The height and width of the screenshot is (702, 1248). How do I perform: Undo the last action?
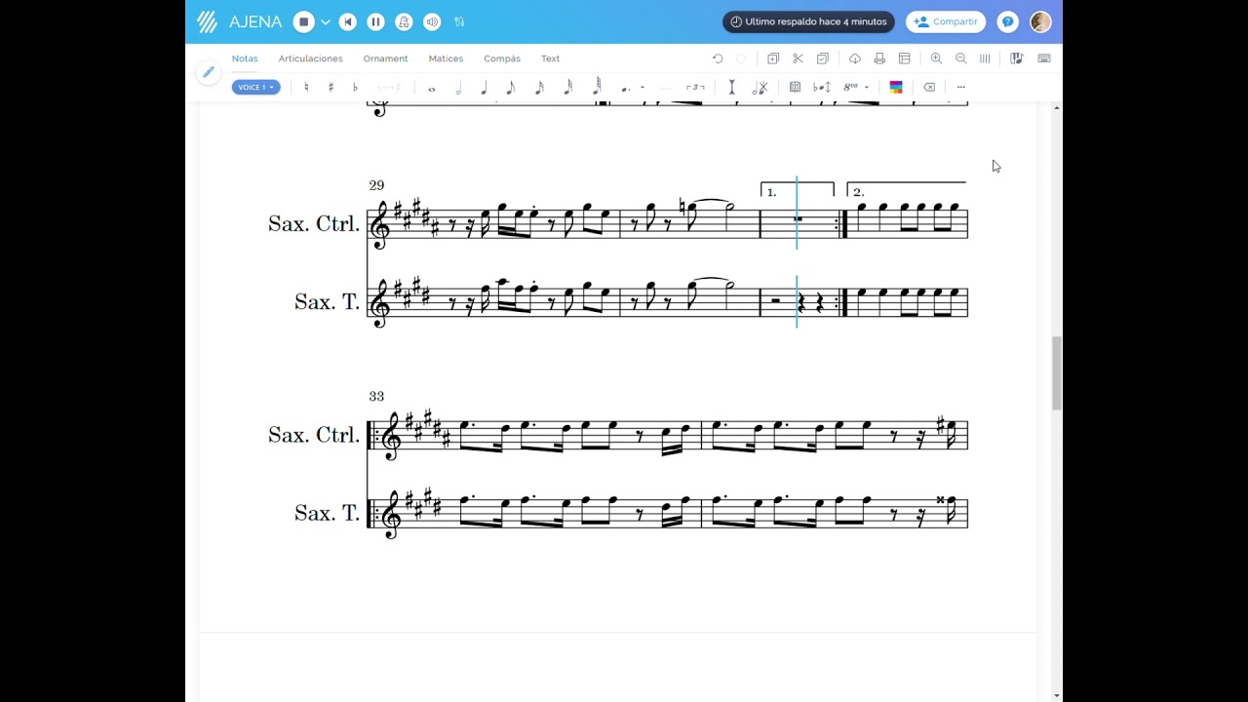[718, 58]
